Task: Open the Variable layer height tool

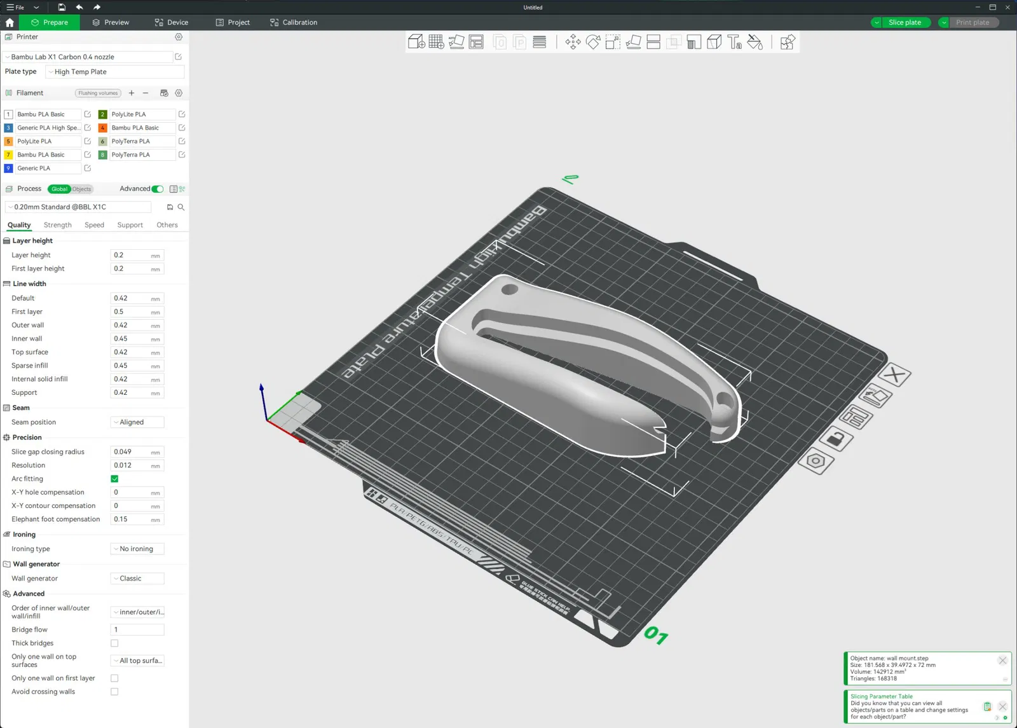Action: tap(540, 42)
